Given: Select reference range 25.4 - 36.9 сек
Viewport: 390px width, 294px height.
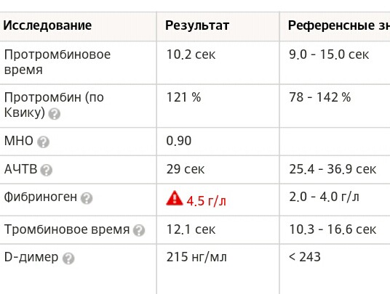Looking at the screenshot, I should [333, 169].
